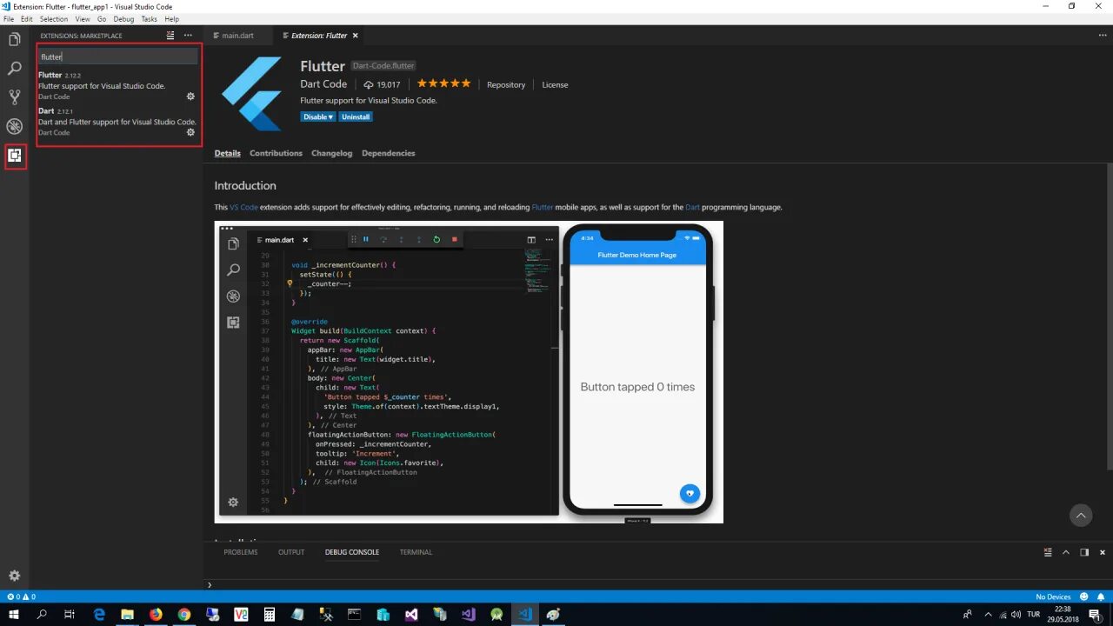Switch to the Changelog tab
1113x626 pixels.
coord(332,153)
